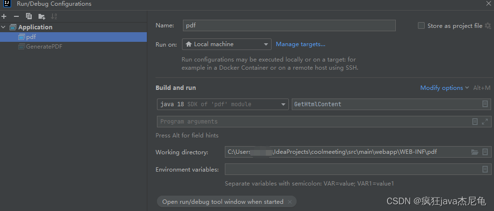
Task: Open the java 18 SDK dropdown
Action: click(x=222, y=104)
